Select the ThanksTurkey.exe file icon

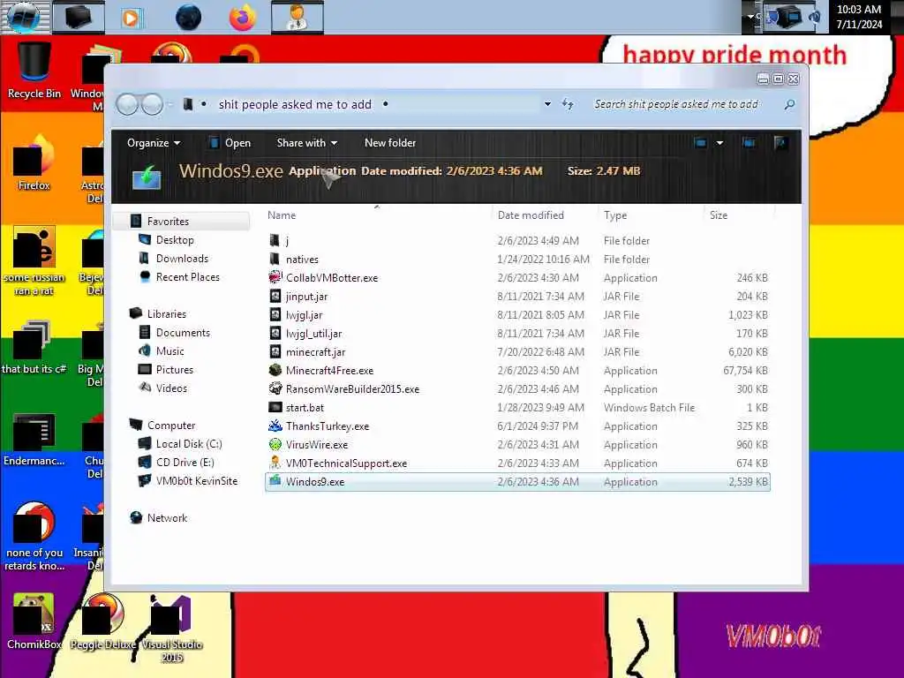pyautogui.click(x=275, y=426)
